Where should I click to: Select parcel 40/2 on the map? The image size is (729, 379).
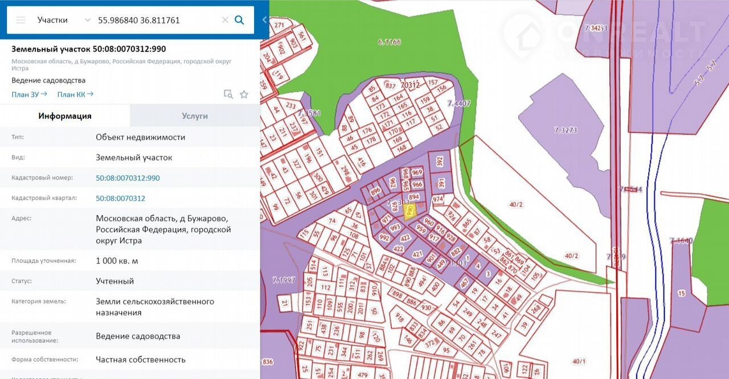click(x=515, y=205)
